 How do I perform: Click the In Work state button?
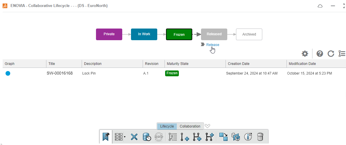[144, 34]
